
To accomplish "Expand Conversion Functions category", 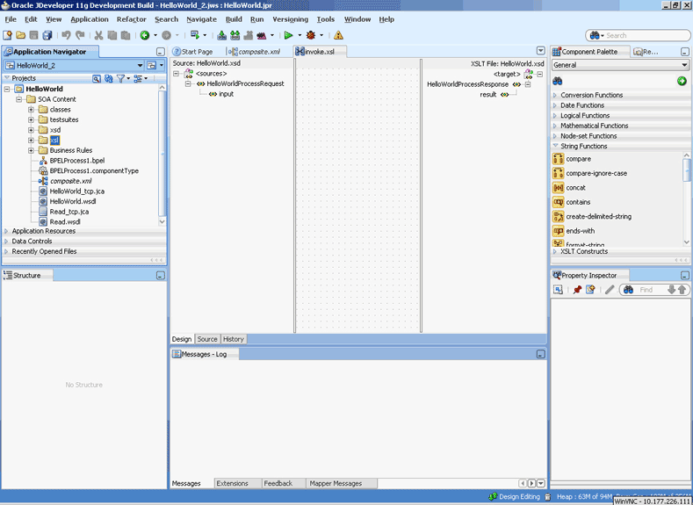I will 555,95.
